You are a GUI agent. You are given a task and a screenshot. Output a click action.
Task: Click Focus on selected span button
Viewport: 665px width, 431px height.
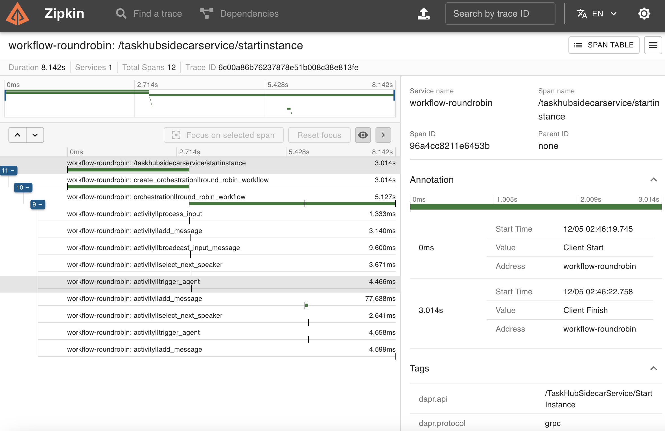click(224, 135)
